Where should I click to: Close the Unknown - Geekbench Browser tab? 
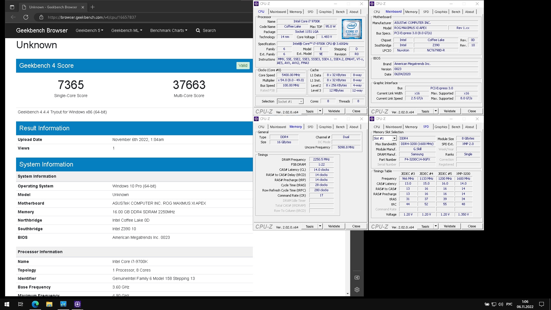click(83, 7)
